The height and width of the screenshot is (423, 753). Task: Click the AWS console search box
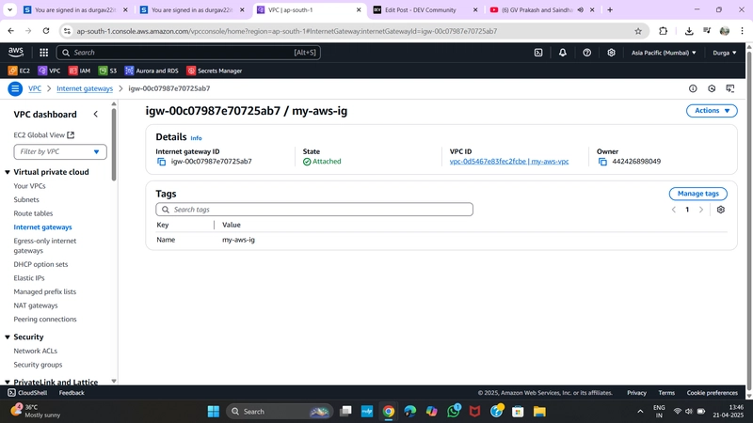click(188, 53)
